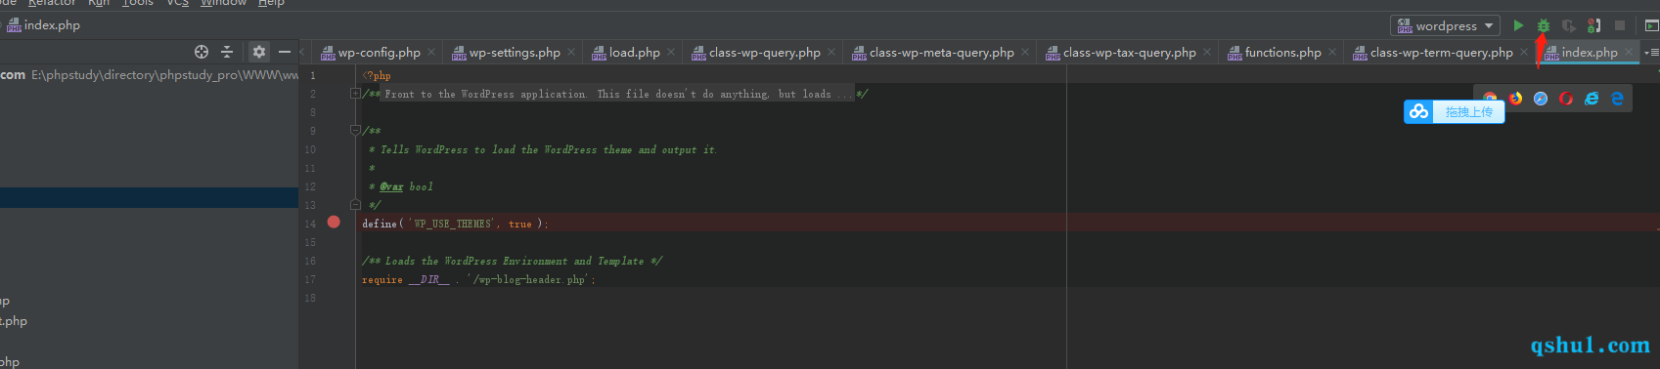This screenshot has width=1660, height=369.
Task: Click the require __DIR__ wp-blog-header.php line
Action: pyautogui.click(x=477, y=279)
